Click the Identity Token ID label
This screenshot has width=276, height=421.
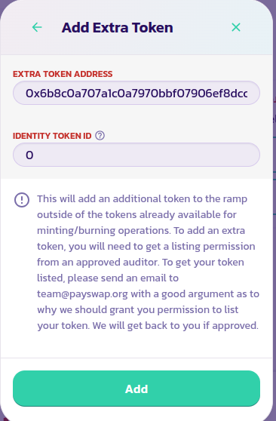[x=52, y=136]
